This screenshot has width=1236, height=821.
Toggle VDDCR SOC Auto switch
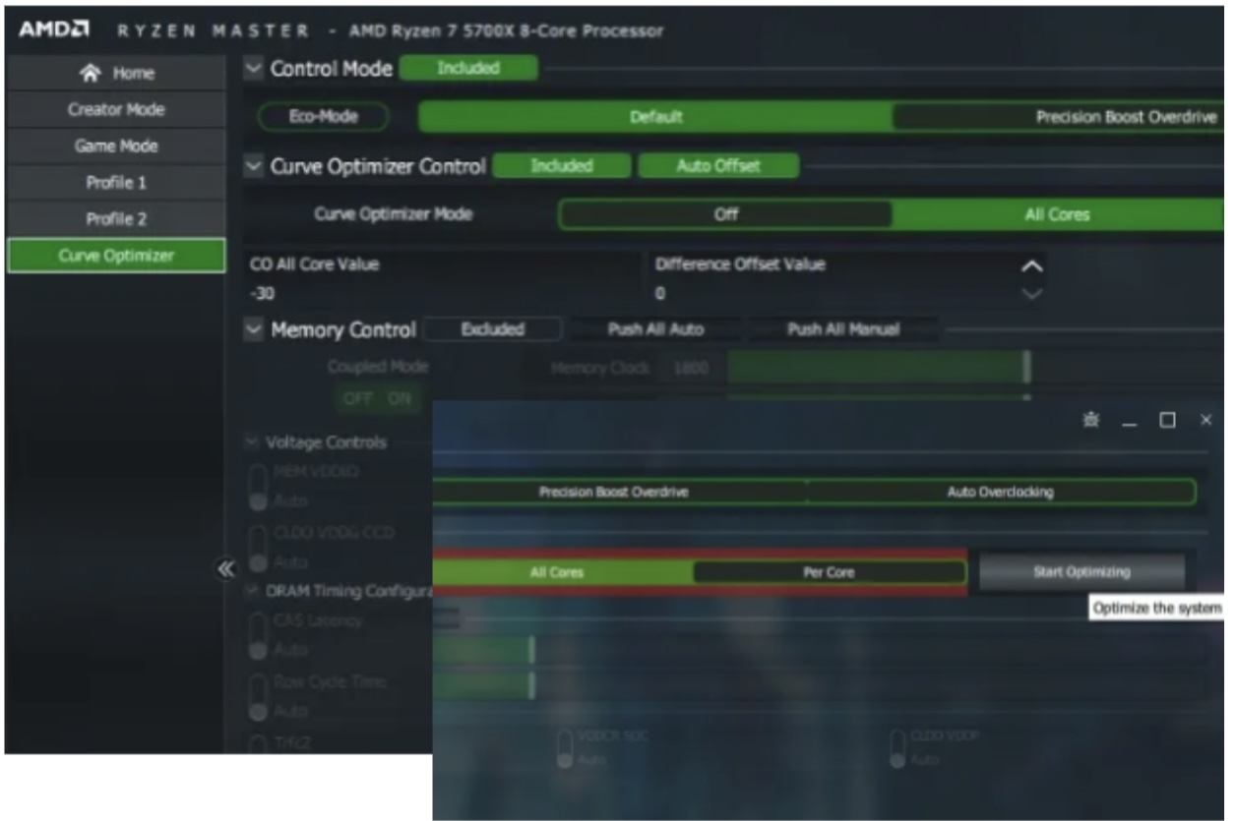coord(566,749)
